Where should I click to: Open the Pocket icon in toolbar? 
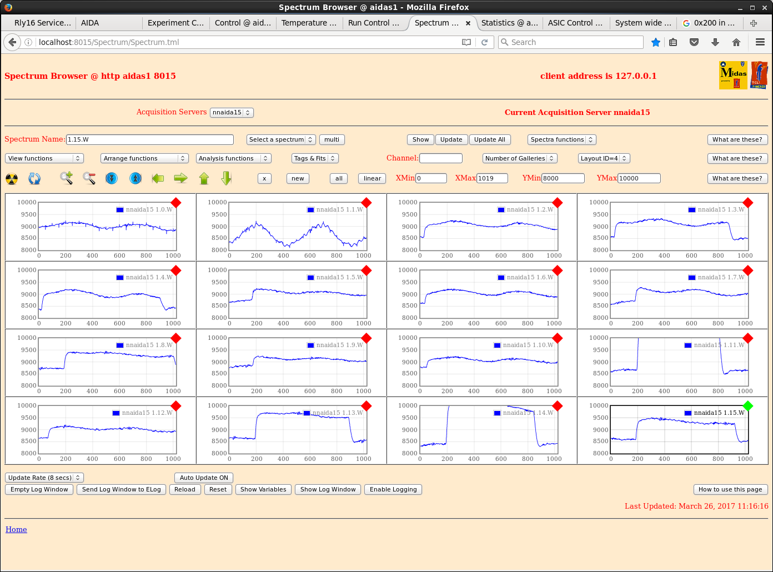tap(694, 42)
